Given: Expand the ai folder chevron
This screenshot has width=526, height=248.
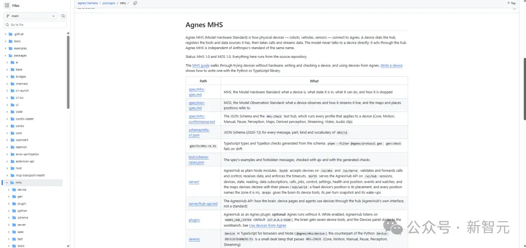Looking at the screenshot, I should [7, 62].
